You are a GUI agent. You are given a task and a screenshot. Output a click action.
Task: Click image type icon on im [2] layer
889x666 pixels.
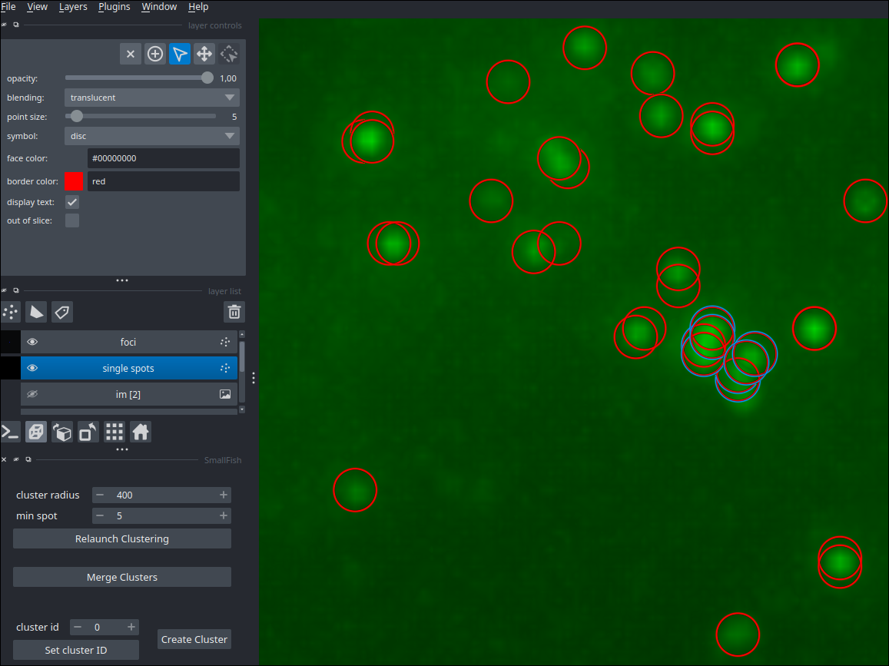pos(225,394)
